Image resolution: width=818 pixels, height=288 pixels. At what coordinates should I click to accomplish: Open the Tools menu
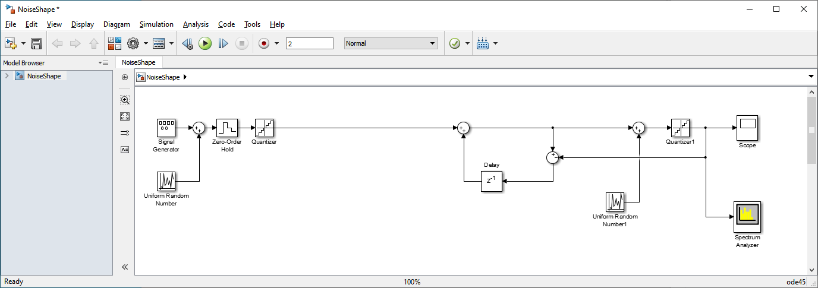pos(252,24)
